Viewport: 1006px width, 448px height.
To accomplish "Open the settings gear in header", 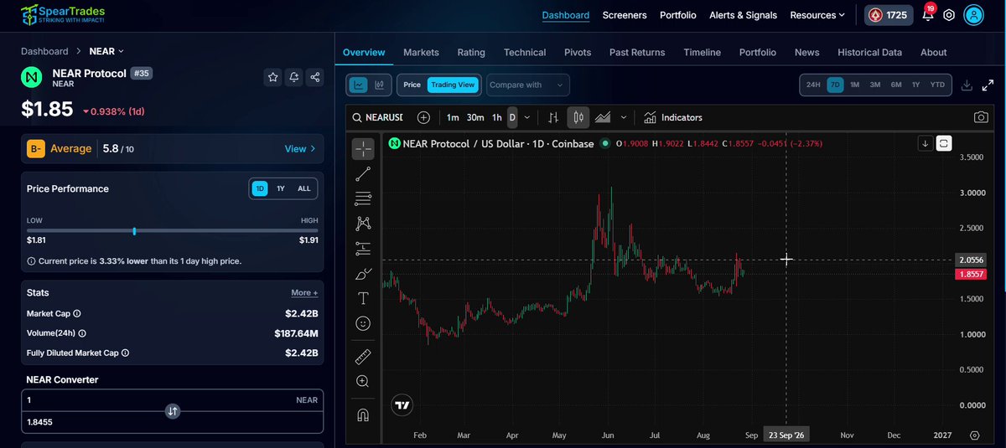I will (x=949, y=15).
